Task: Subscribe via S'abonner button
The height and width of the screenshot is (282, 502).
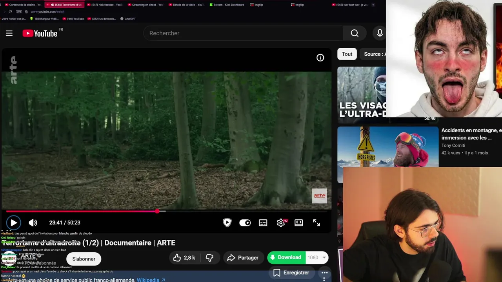Action: (84, 259)
